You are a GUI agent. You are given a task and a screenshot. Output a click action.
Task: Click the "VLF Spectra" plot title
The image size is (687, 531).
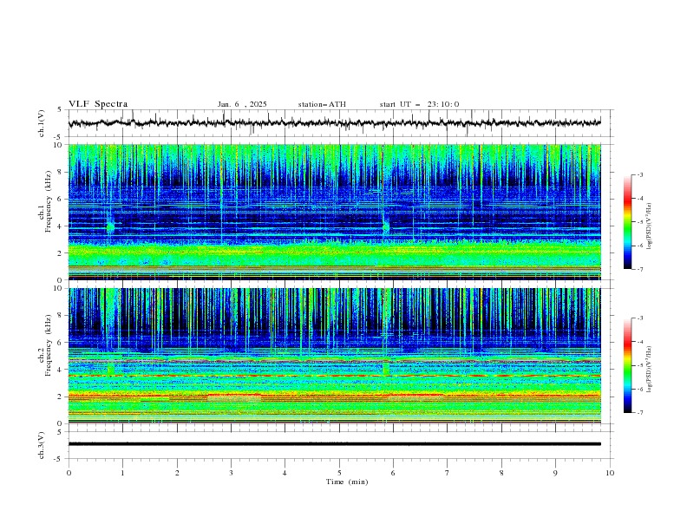(x=98, y=104)
